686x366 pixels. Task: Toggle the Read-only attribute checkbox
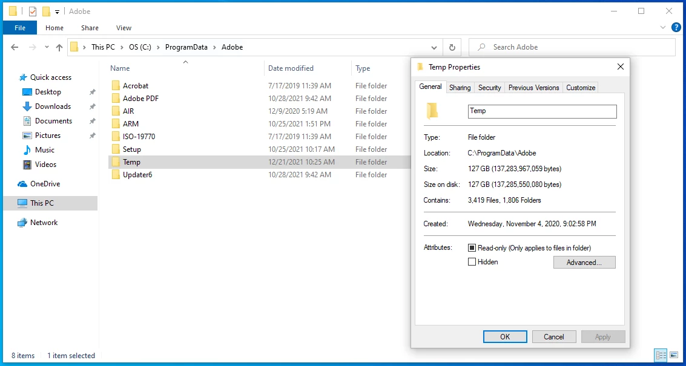tap(472, 248)
